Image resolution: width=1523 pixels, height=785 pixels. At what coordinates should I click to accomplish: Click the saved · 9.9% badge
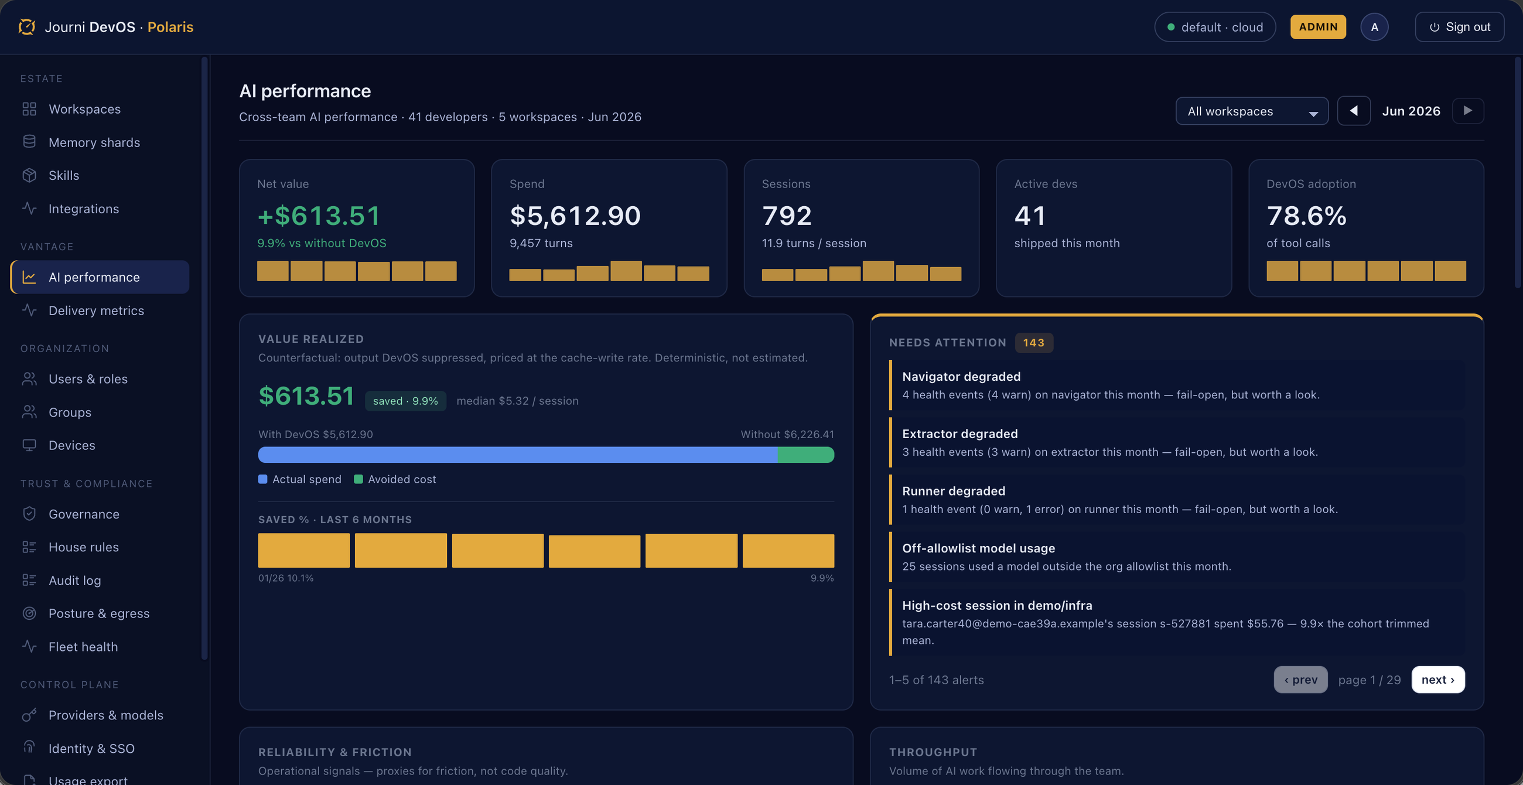tap(405, 401)
